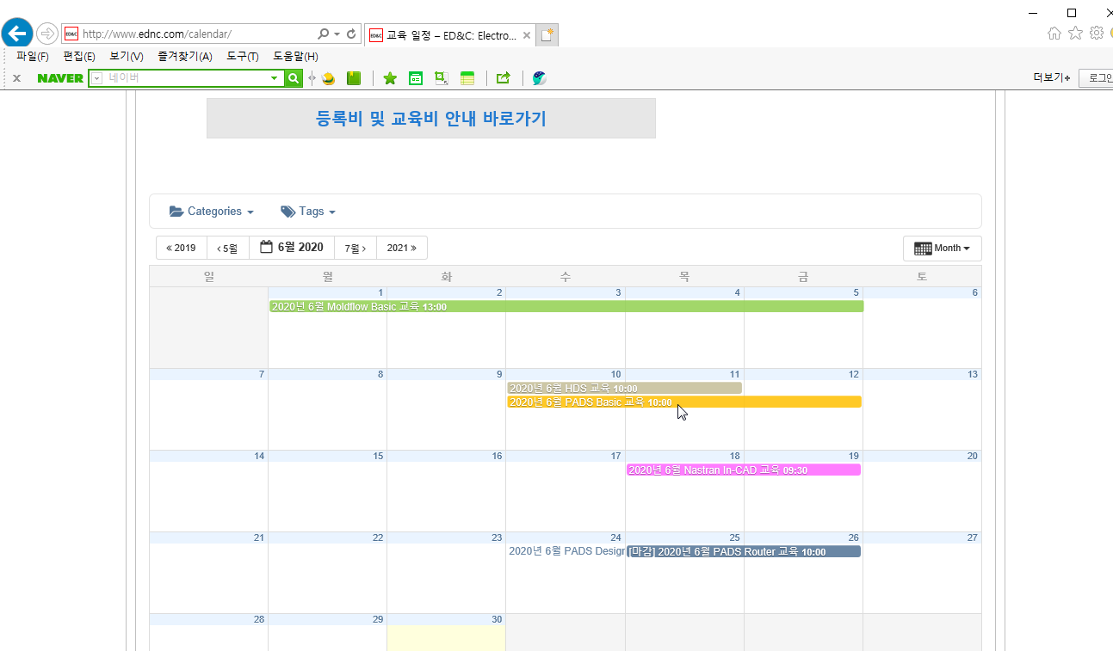
Task: Click the green star icon in Naver toolbar
Action: pos(390,78)
